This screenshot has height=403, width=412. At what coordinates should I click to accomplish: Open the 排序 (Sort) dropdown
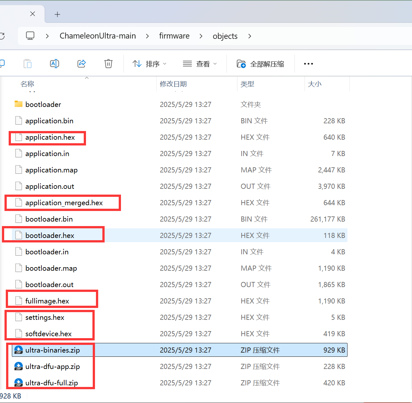click(149, 64)
